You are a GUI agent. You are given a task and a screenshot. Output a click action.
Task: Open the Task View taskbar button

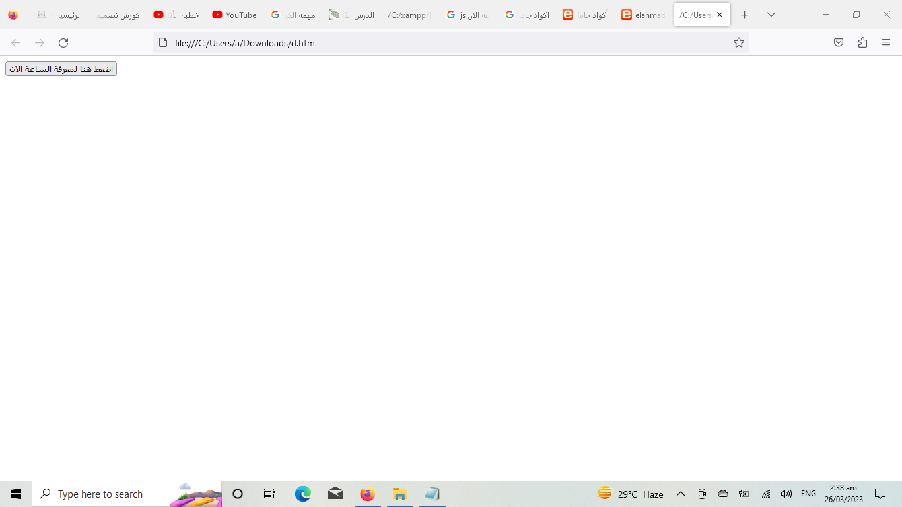269,494
